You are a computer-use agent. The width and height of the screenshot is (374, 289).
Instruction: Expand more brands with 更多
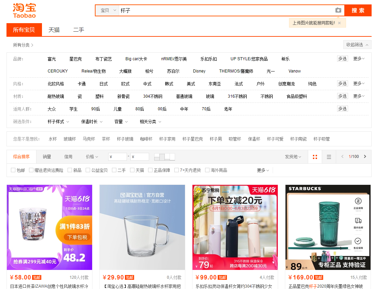pos(359,59)
